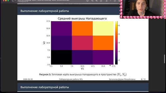Click the 'V2' y-axis label
The image size is (166, 93).
pos(44,43)
